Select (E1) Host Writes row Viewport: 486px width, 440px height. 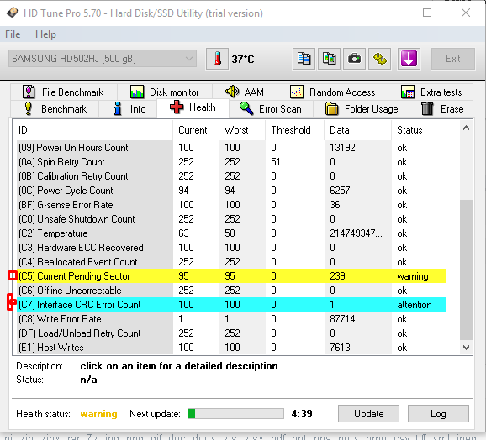click(231, 348)
